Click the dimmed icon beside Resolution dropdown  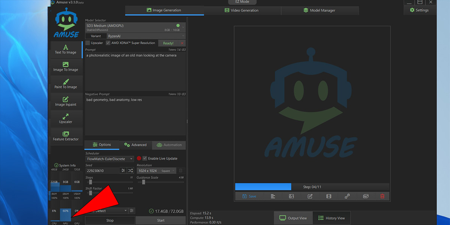click(x=181, y=171)
